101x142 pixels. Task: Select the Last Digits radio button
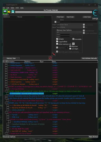70,49
